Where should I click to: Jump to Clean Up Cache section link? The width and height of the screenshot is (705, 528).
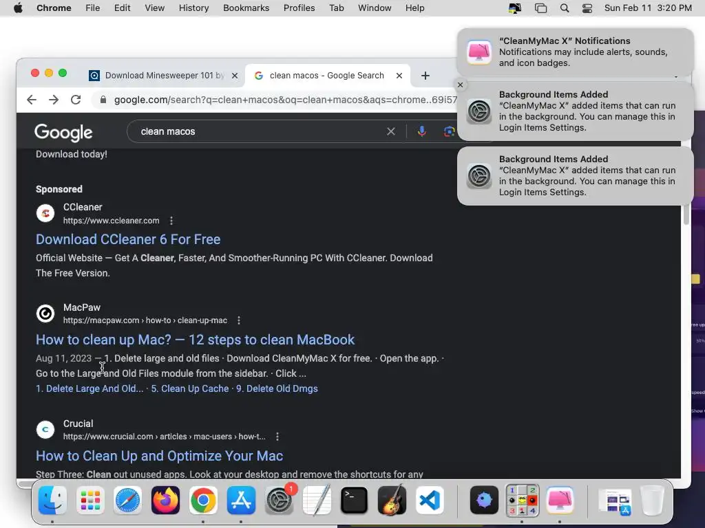tap(190, 389)
